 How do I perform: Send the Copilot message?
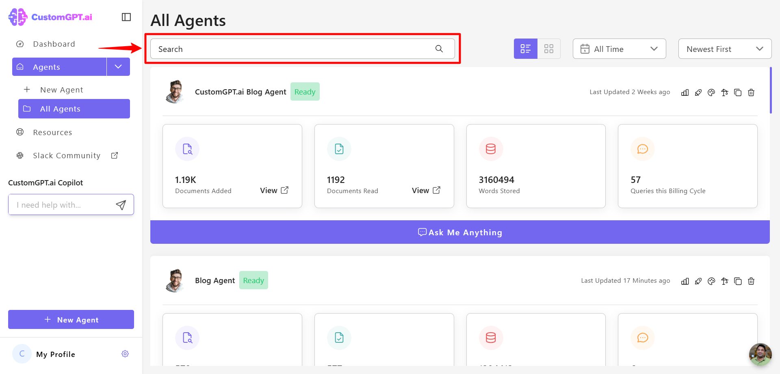click(121, 205)
